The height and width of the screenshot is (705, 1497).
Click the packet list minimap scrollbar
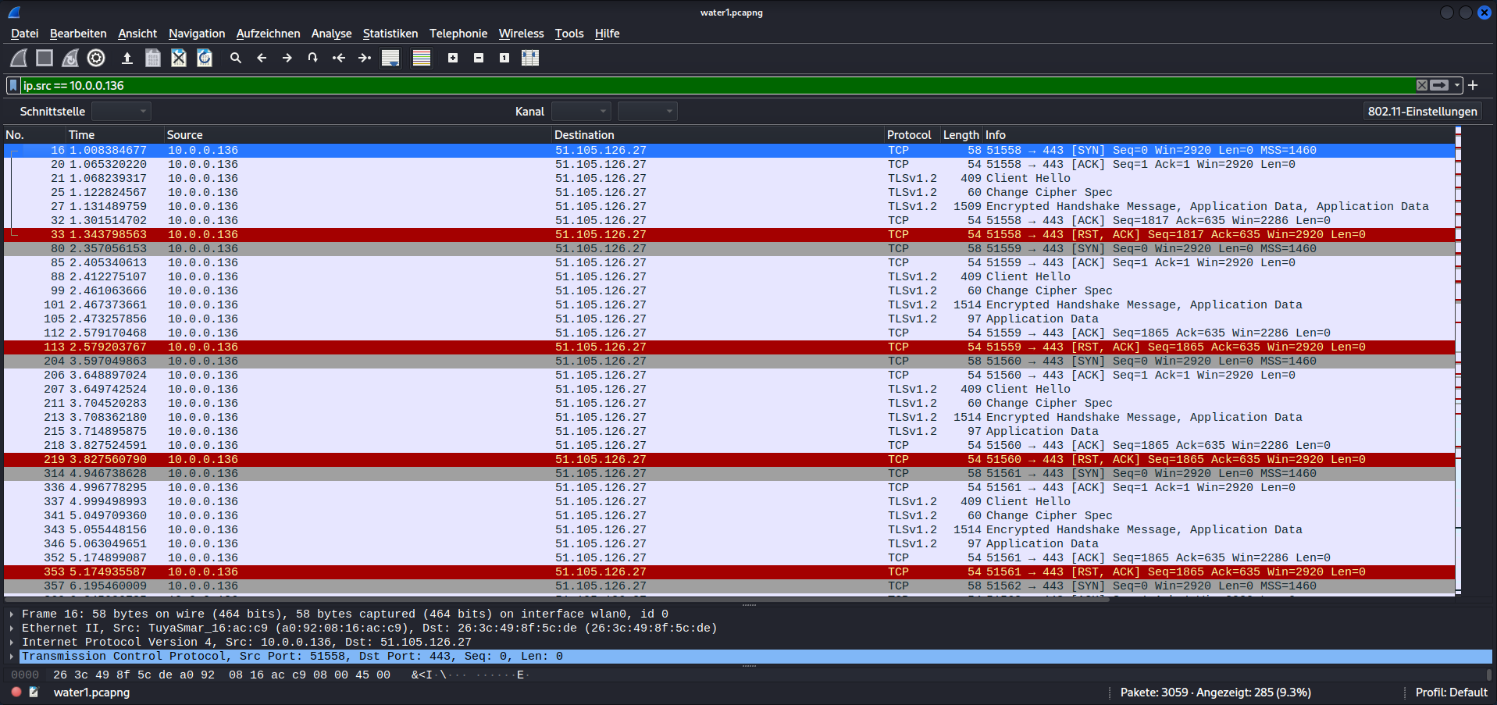pos(1458,359)
